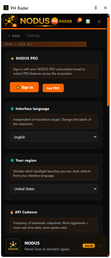
Task: Click the star icon beside NODUS PRO
Action: [x=12, y=58]
